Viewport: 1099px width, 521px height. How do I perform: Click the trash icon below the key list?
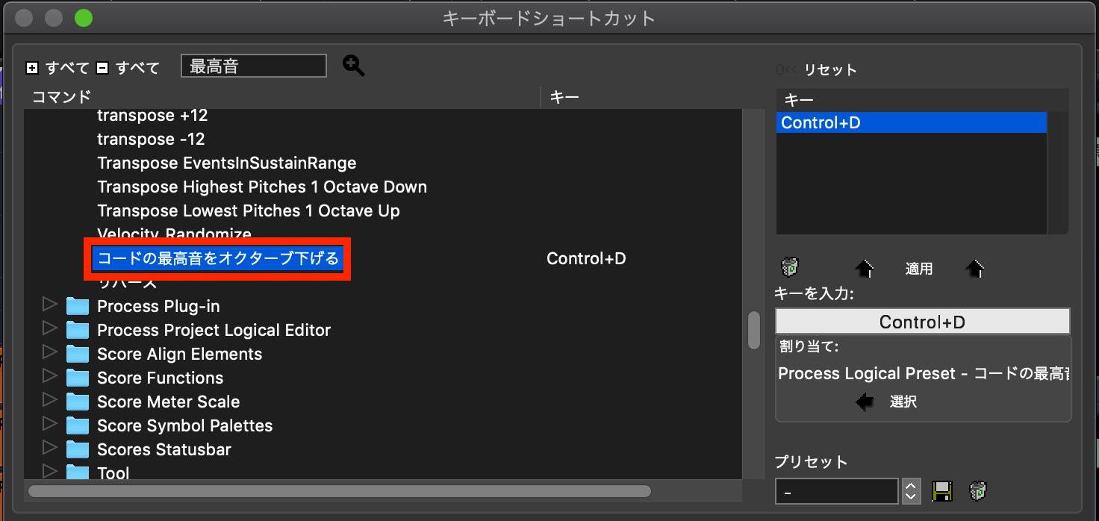coord(790,266)
